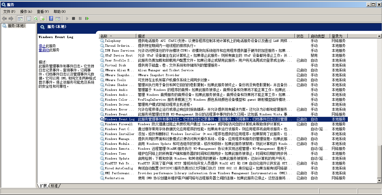Select the Volume Shadow ... service row

pyautogui.click(x=223, y=85)
